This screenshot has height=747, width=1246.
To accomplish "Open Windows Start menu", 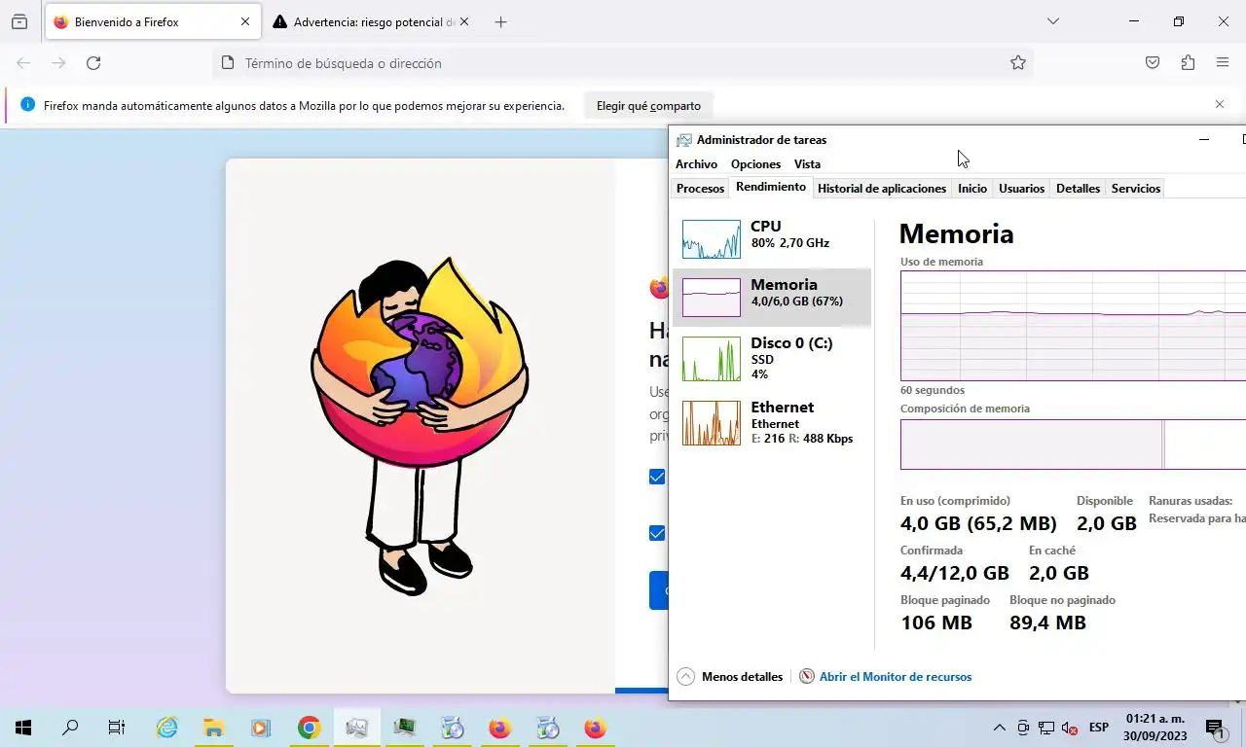I will pos(23,728).
